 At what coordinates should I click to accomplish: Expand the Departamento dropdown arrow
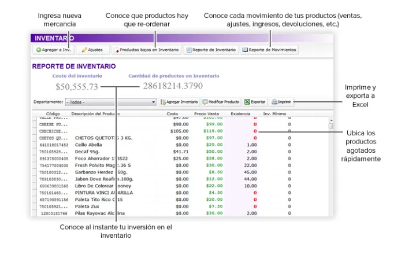pos(154,102)
